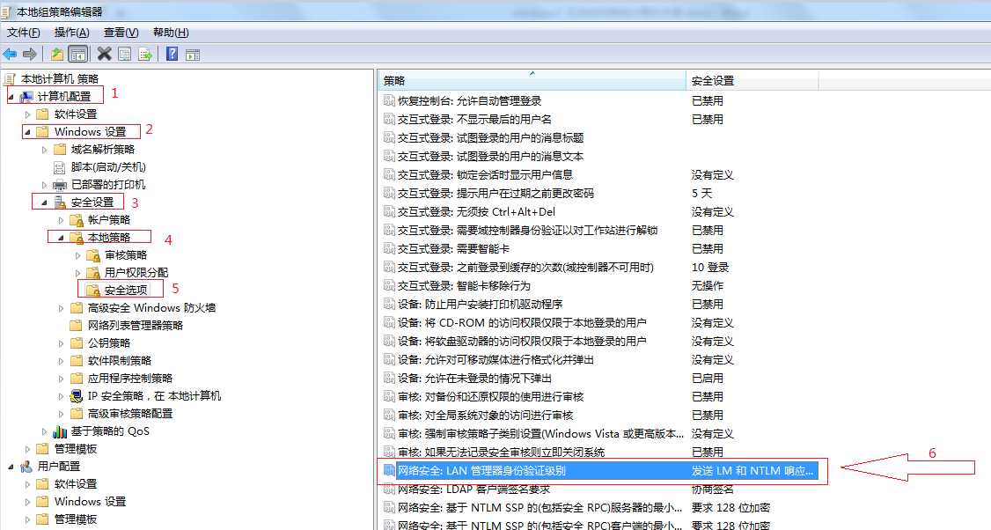The width and height of the screenshot is (991, 530).
Task: Select policy 交互式登录: 提示用户在过期之前更改密码
Action: coord(495,193)
